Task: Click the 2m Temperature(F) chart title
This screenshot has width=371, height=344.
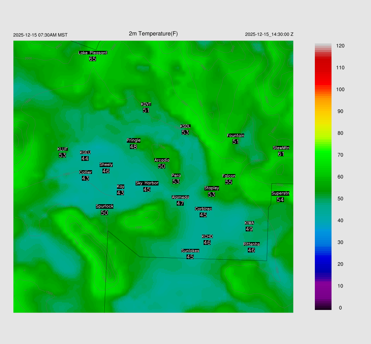Action: coord(153,34)
